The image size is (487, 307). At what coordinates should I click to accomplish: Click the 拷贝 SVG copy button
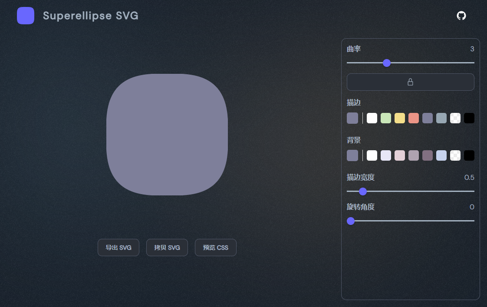167,248
